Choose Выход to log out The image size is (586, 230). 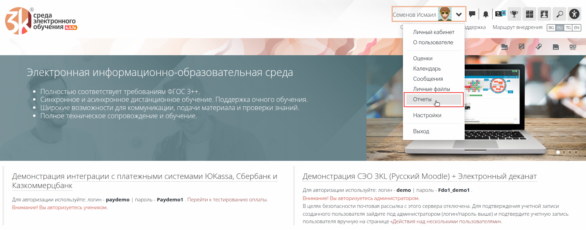(x=421, y=132)
